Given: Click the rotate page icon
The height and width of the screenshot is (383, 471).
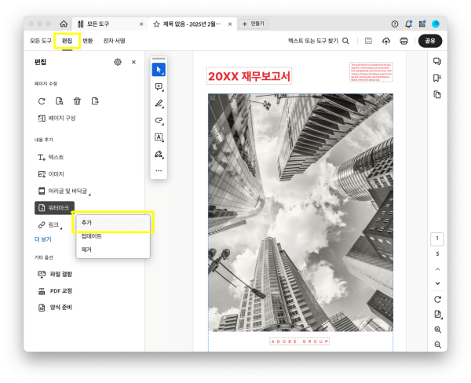Looking at the screenshot, I should click(x=42, y=101).
